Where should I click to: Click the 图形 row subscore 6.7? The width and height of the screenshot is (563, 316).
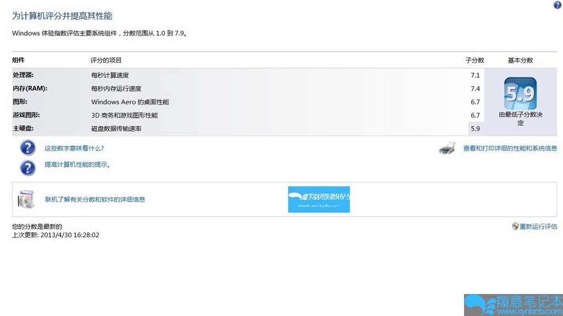click(x=475, y=102)
